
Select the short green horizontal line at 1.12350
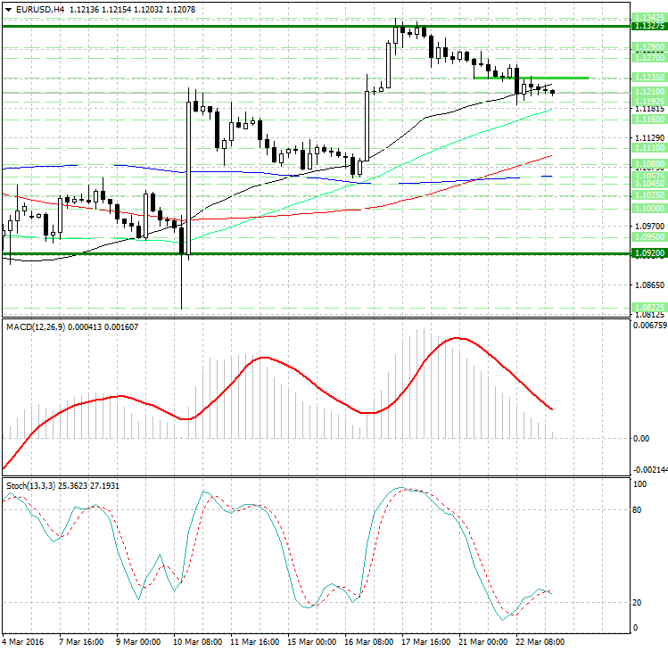532,78
